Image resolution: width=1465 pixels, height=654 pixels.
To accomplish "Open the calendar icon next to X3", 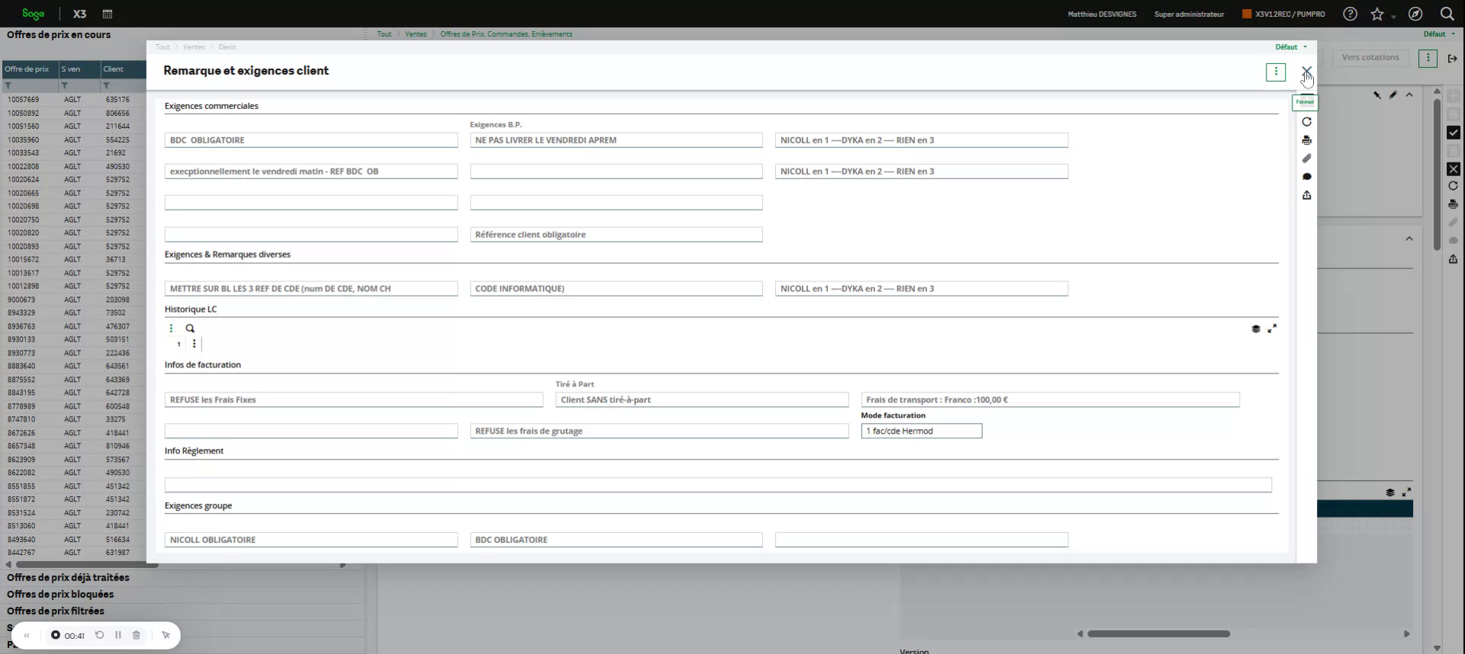I will pos(108,14).
